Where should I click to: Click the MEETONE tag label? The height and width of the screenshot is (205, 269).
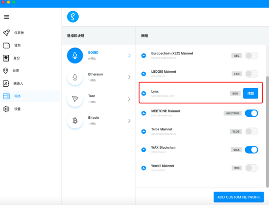pos(233,113)
